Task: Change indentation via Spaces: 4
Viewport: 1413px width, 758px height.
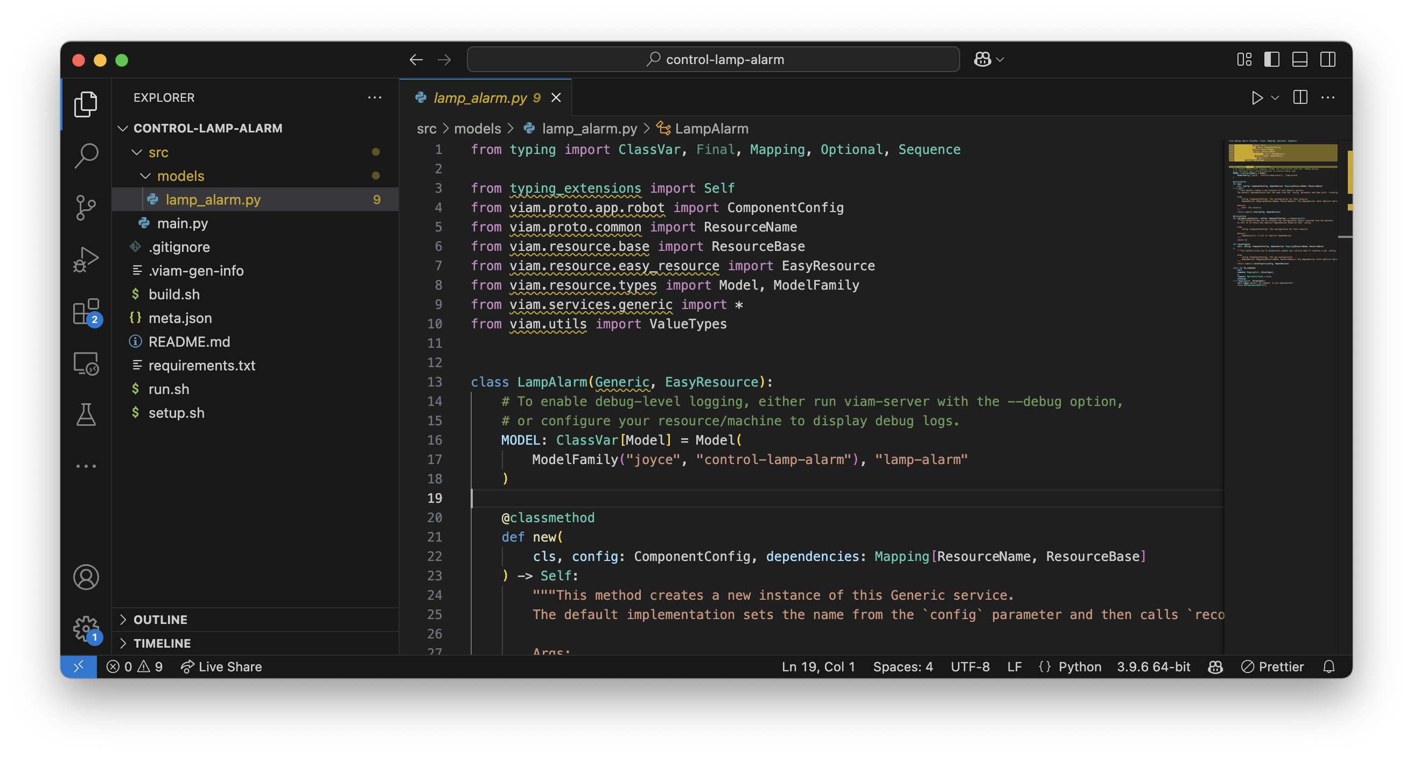Action: pyautogui.click(x=903, y=666)
